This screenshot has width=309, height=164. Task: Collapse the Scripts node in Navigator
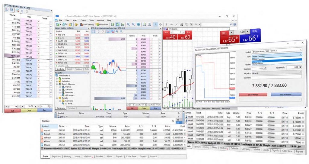57,98
